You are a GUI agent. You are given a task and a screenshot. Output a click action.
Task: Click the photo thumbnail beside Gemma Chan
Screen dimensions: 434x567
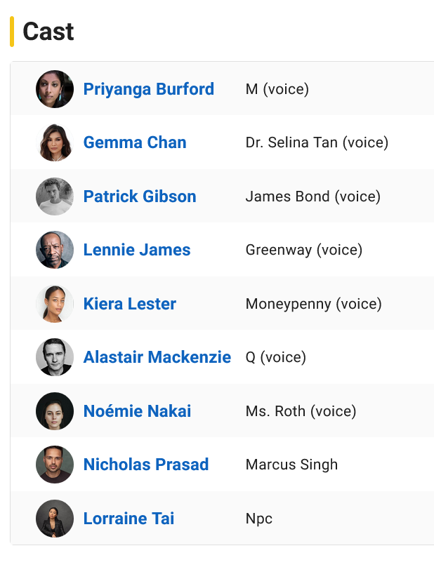click(x=55, y=142)
